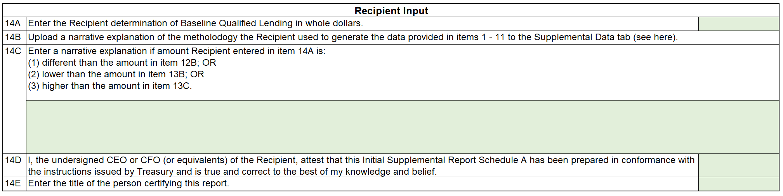Click the 14C row label cell

14,51
